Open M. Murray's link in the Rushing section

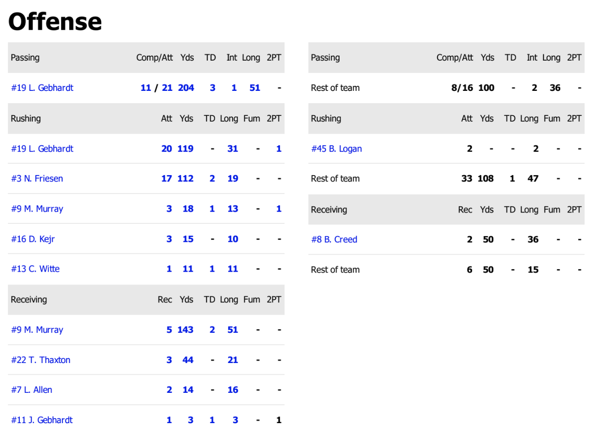pos(37,209)
